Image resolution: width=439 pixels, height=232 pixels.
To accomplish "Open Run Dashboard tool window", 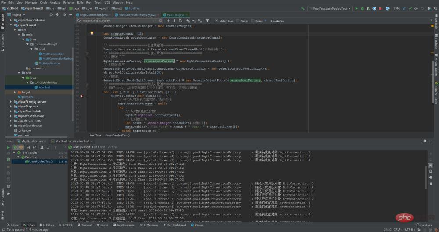I will point(174,225).
